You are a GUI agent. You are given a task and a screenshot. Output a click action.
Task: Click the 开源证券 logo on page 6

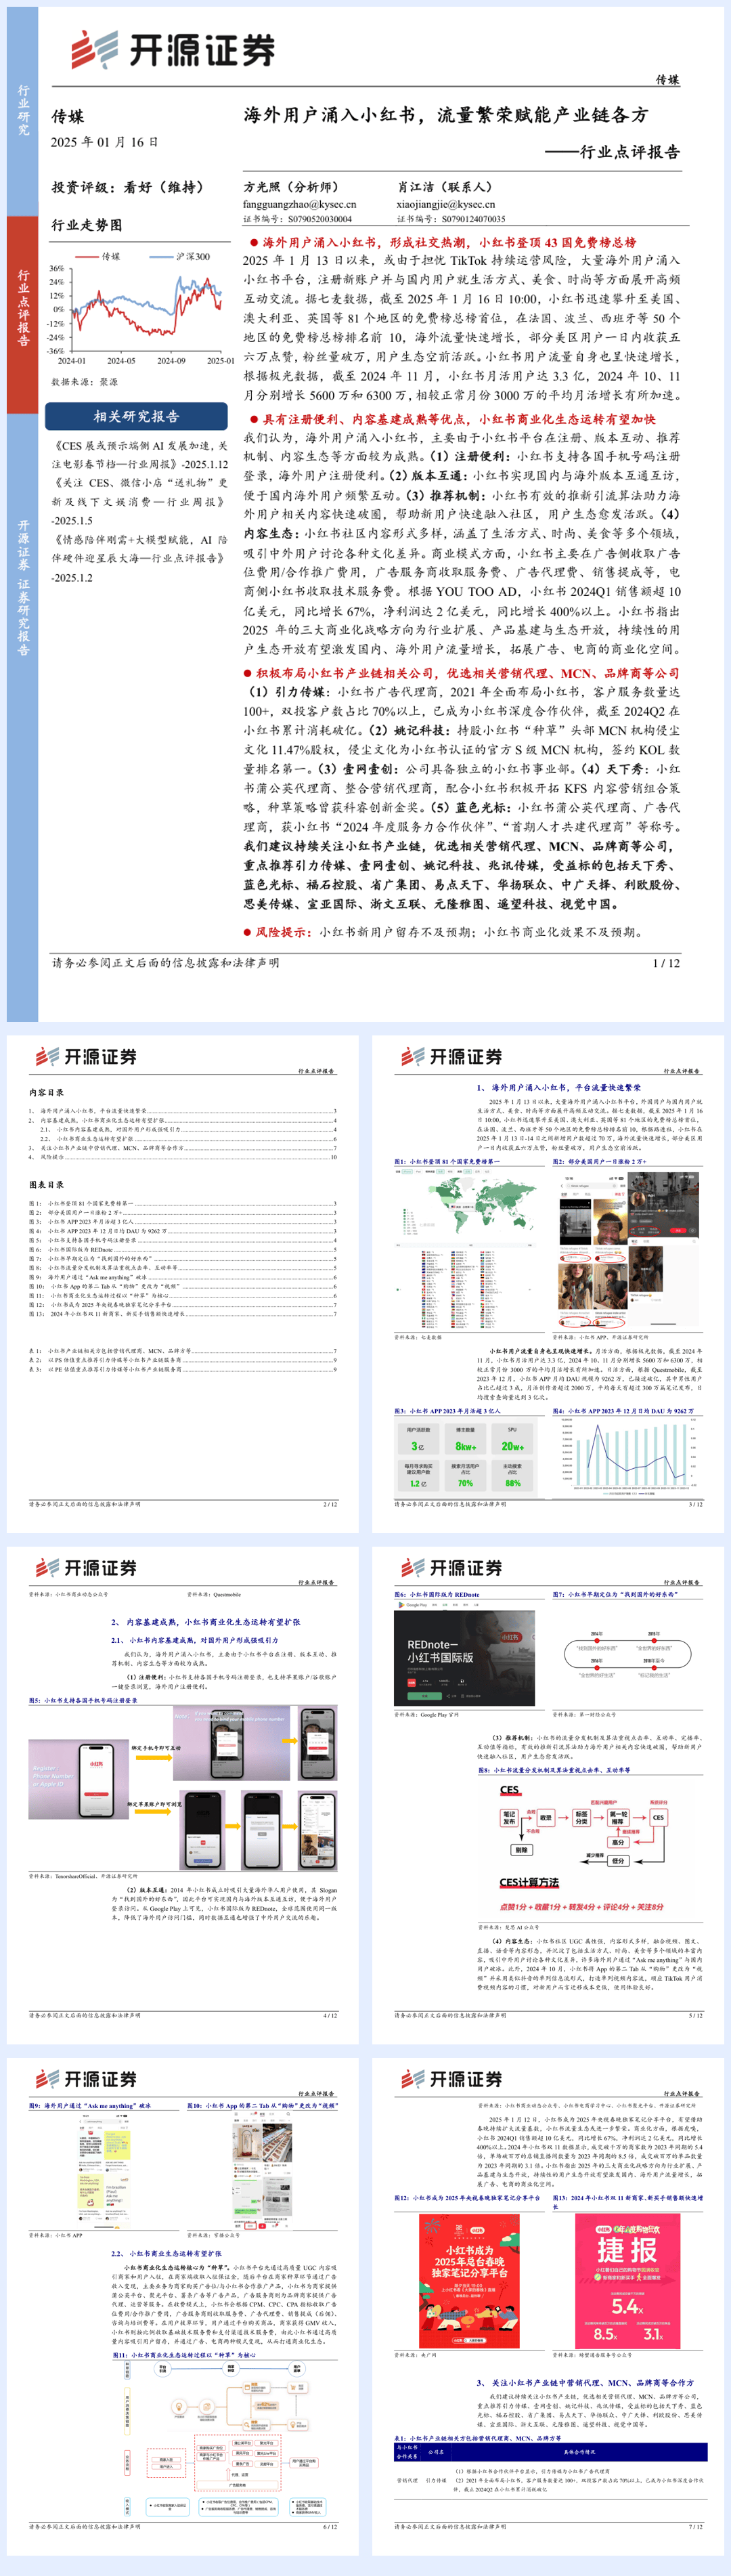(86, 2079)
